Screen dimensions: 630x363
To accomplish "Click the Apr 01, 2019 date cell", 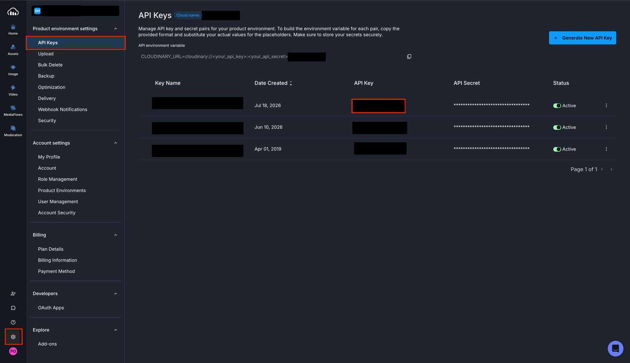I will pyautogui.click(x=268, y=149).
